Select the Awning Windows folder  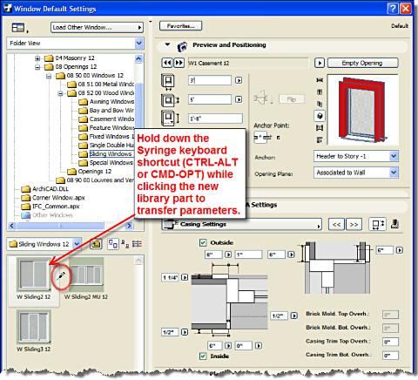point(106,102)
